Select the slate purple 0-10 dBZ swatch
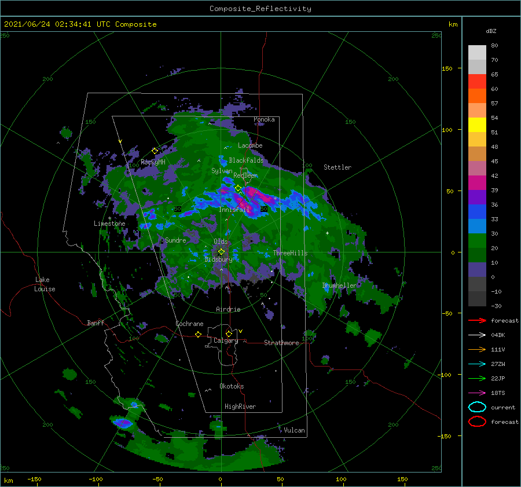The height and width of the screenshot is (487, 521). (477, 269)
